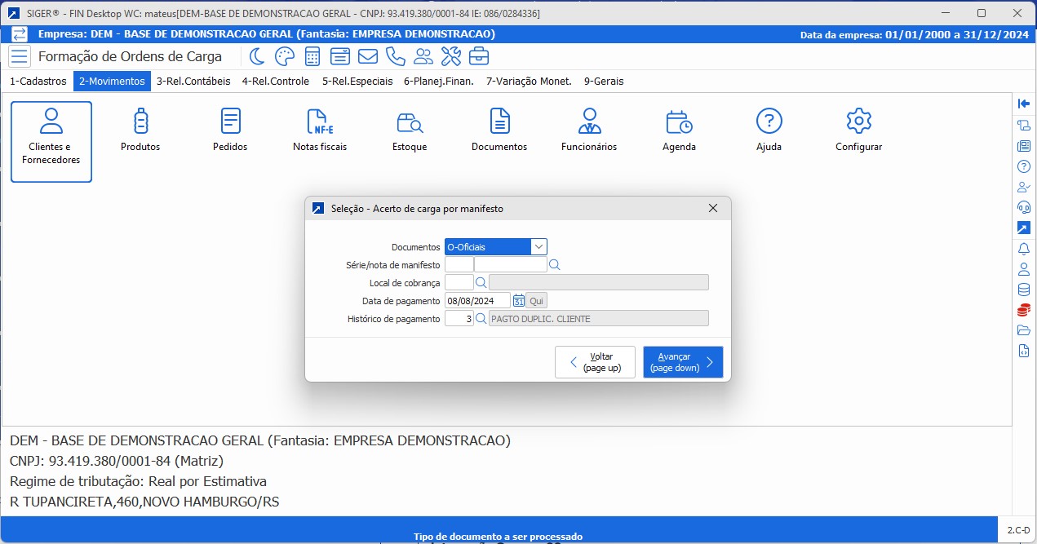
Task: Open the color palette theme icon
Action: (284, 56)
